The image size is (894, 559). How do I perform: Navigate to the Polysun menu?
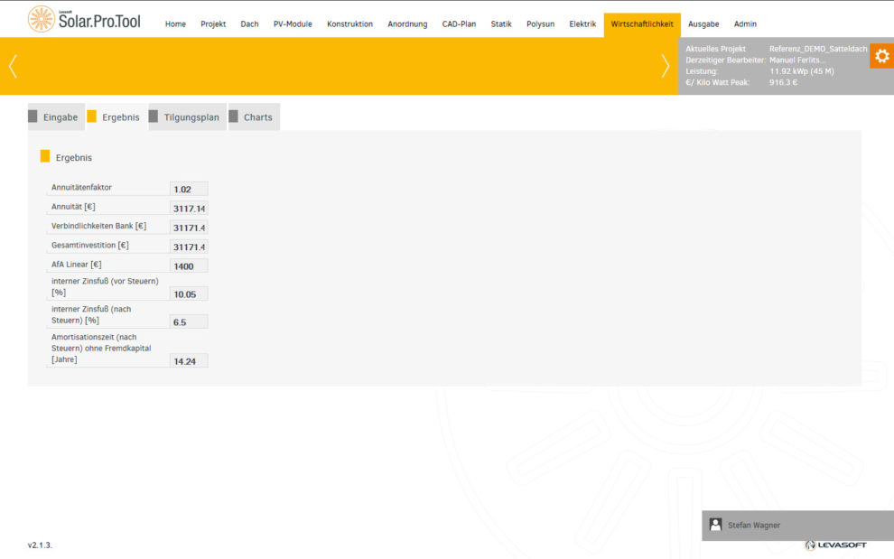[540, 24]
